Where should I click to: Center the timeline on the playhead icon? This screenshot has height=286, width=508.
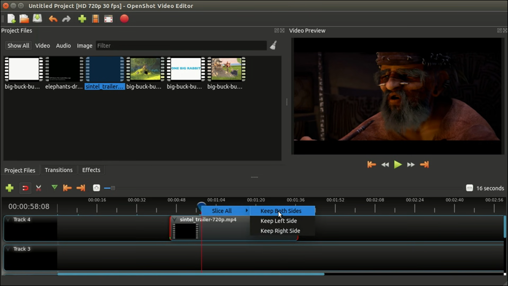pos(97,188)
